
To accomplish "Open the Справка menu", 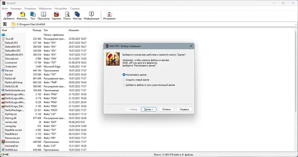I will coord(75,9).
